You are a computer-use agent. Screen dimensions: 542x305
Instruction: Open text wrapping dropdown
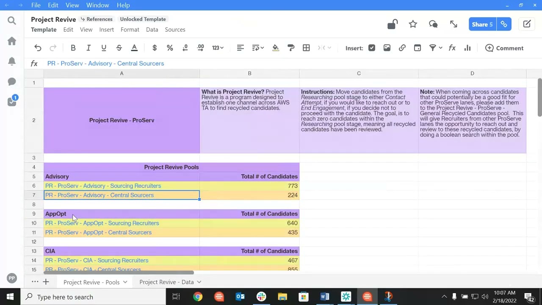coord(258,48)
